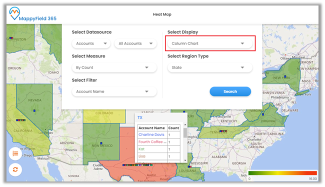Expand the Column Chart display dropdown
This screenshot has height=187, width=325.
coord(210,43)
